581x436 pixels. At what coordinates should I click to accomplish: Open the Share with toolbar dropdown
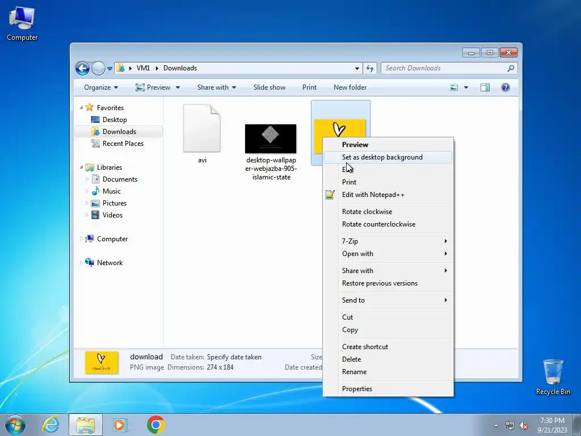tap(216, 87)
